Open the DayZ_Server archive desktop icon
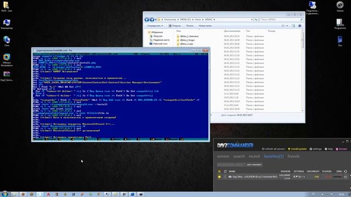The image size is (351, 197). coord(7,76)
